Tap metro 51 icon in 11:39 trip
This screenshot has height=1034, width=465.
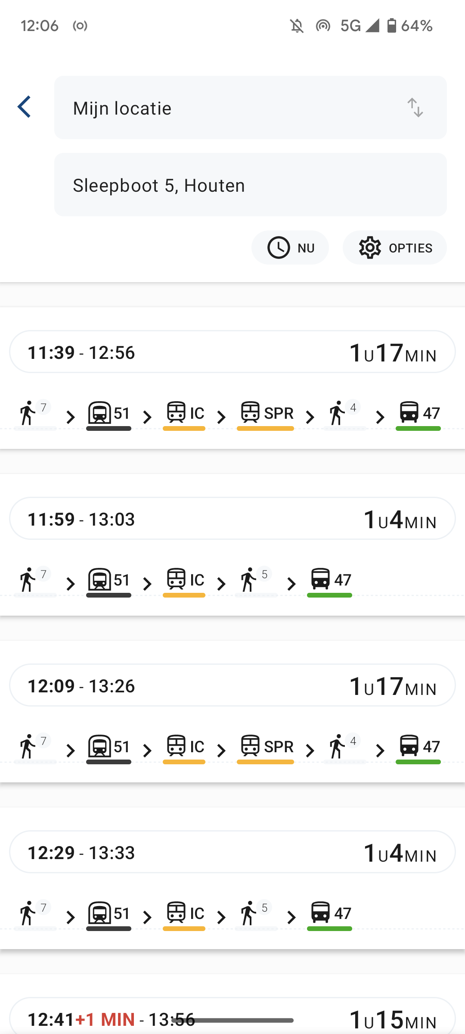coord(99,413)
